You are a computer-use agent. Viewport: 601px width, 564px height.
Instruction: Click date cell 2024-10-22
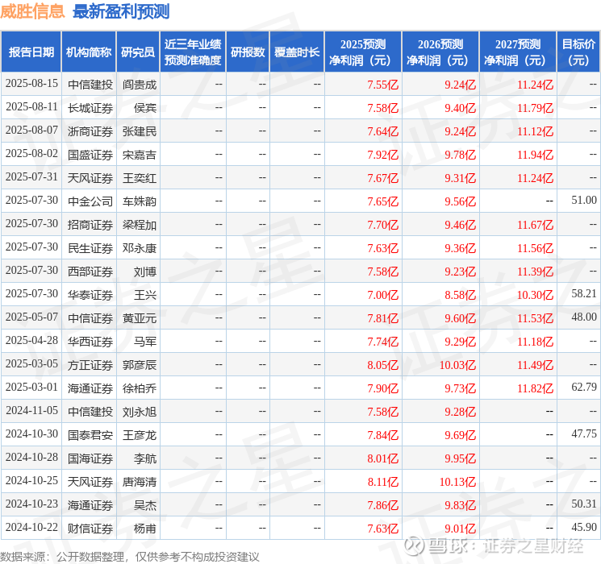coord(31,528)
